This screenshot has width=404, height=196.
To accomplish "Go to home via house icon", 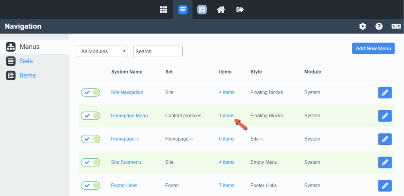I will (221, 9).
